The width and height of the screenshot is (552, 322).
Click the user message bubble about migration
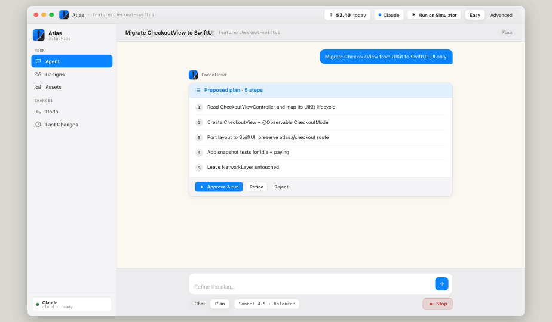pyautogui.click(x=386, y=57)
